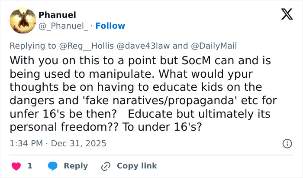
Task: Open the info icon about this post
Action: [x=287, y=143]
